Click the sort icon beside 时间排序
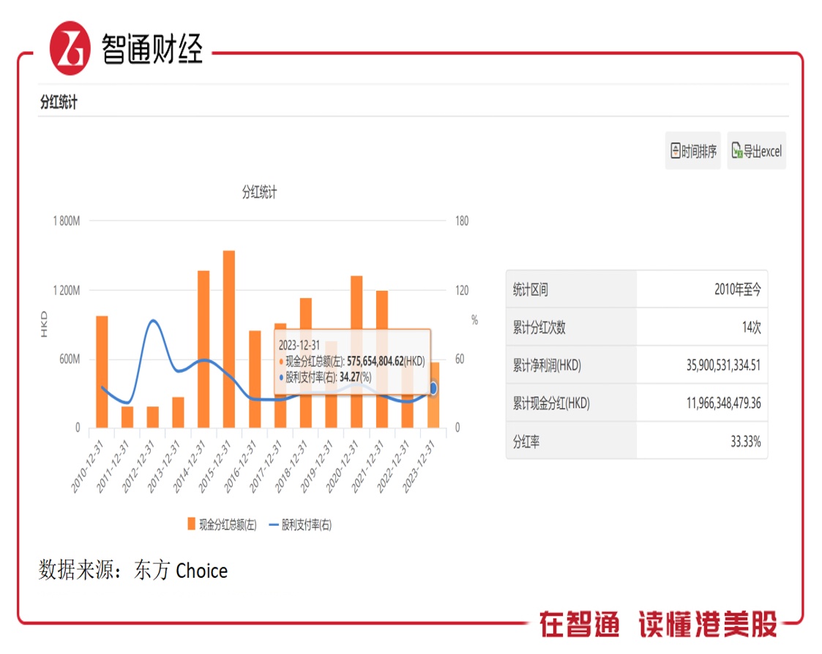 (676, 151)
